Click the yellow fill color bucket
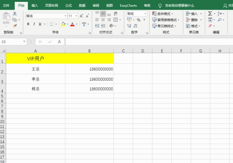 click(63, 24)
